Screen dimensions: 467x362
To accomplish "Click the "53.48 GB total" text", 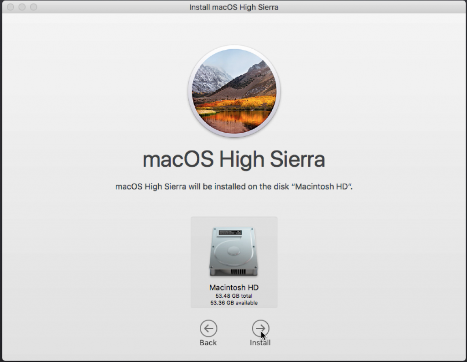I will [x=234, y=296].
